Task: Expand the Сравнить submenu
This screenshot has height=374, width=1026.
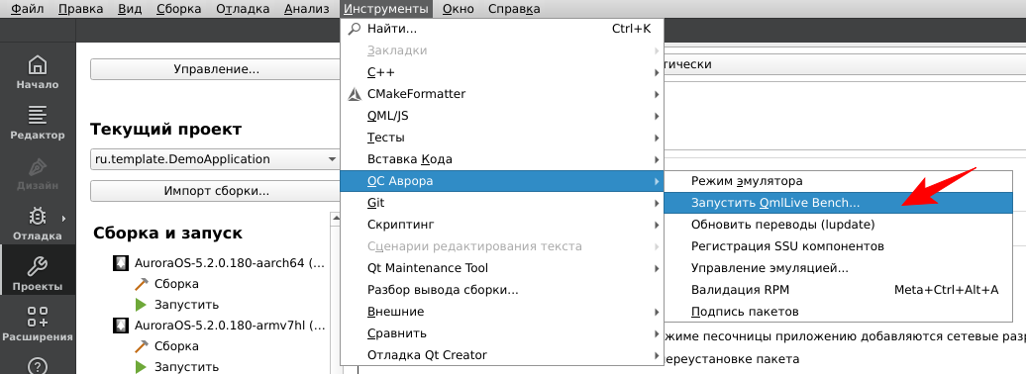Action: point(502,333)
